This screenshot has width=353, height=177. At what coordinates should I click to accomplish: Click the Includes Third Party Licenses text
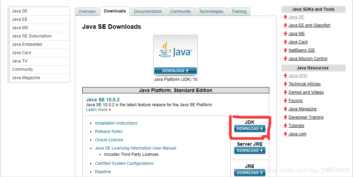click(x=131, y=154)
